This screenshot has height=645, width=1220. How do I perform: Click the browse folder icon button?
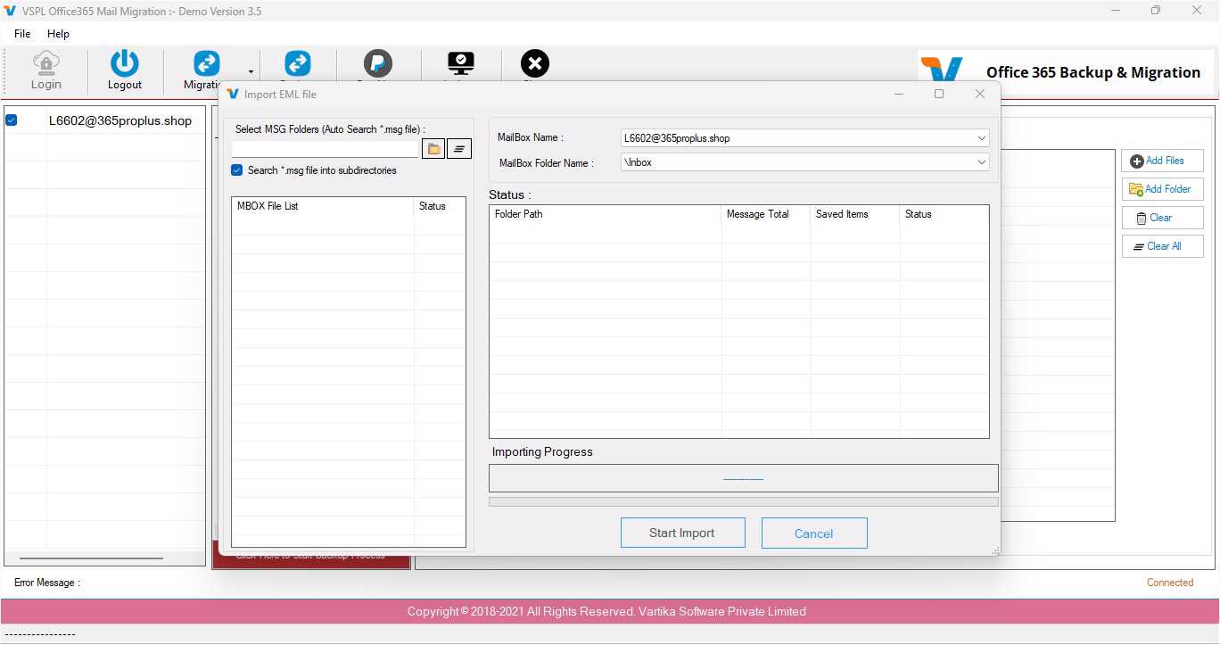pos(433,149)
